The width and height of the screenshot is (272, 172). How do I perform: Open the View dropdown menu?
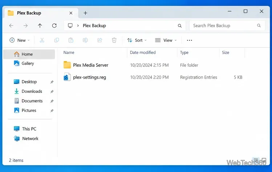click(x=166, y=40)
